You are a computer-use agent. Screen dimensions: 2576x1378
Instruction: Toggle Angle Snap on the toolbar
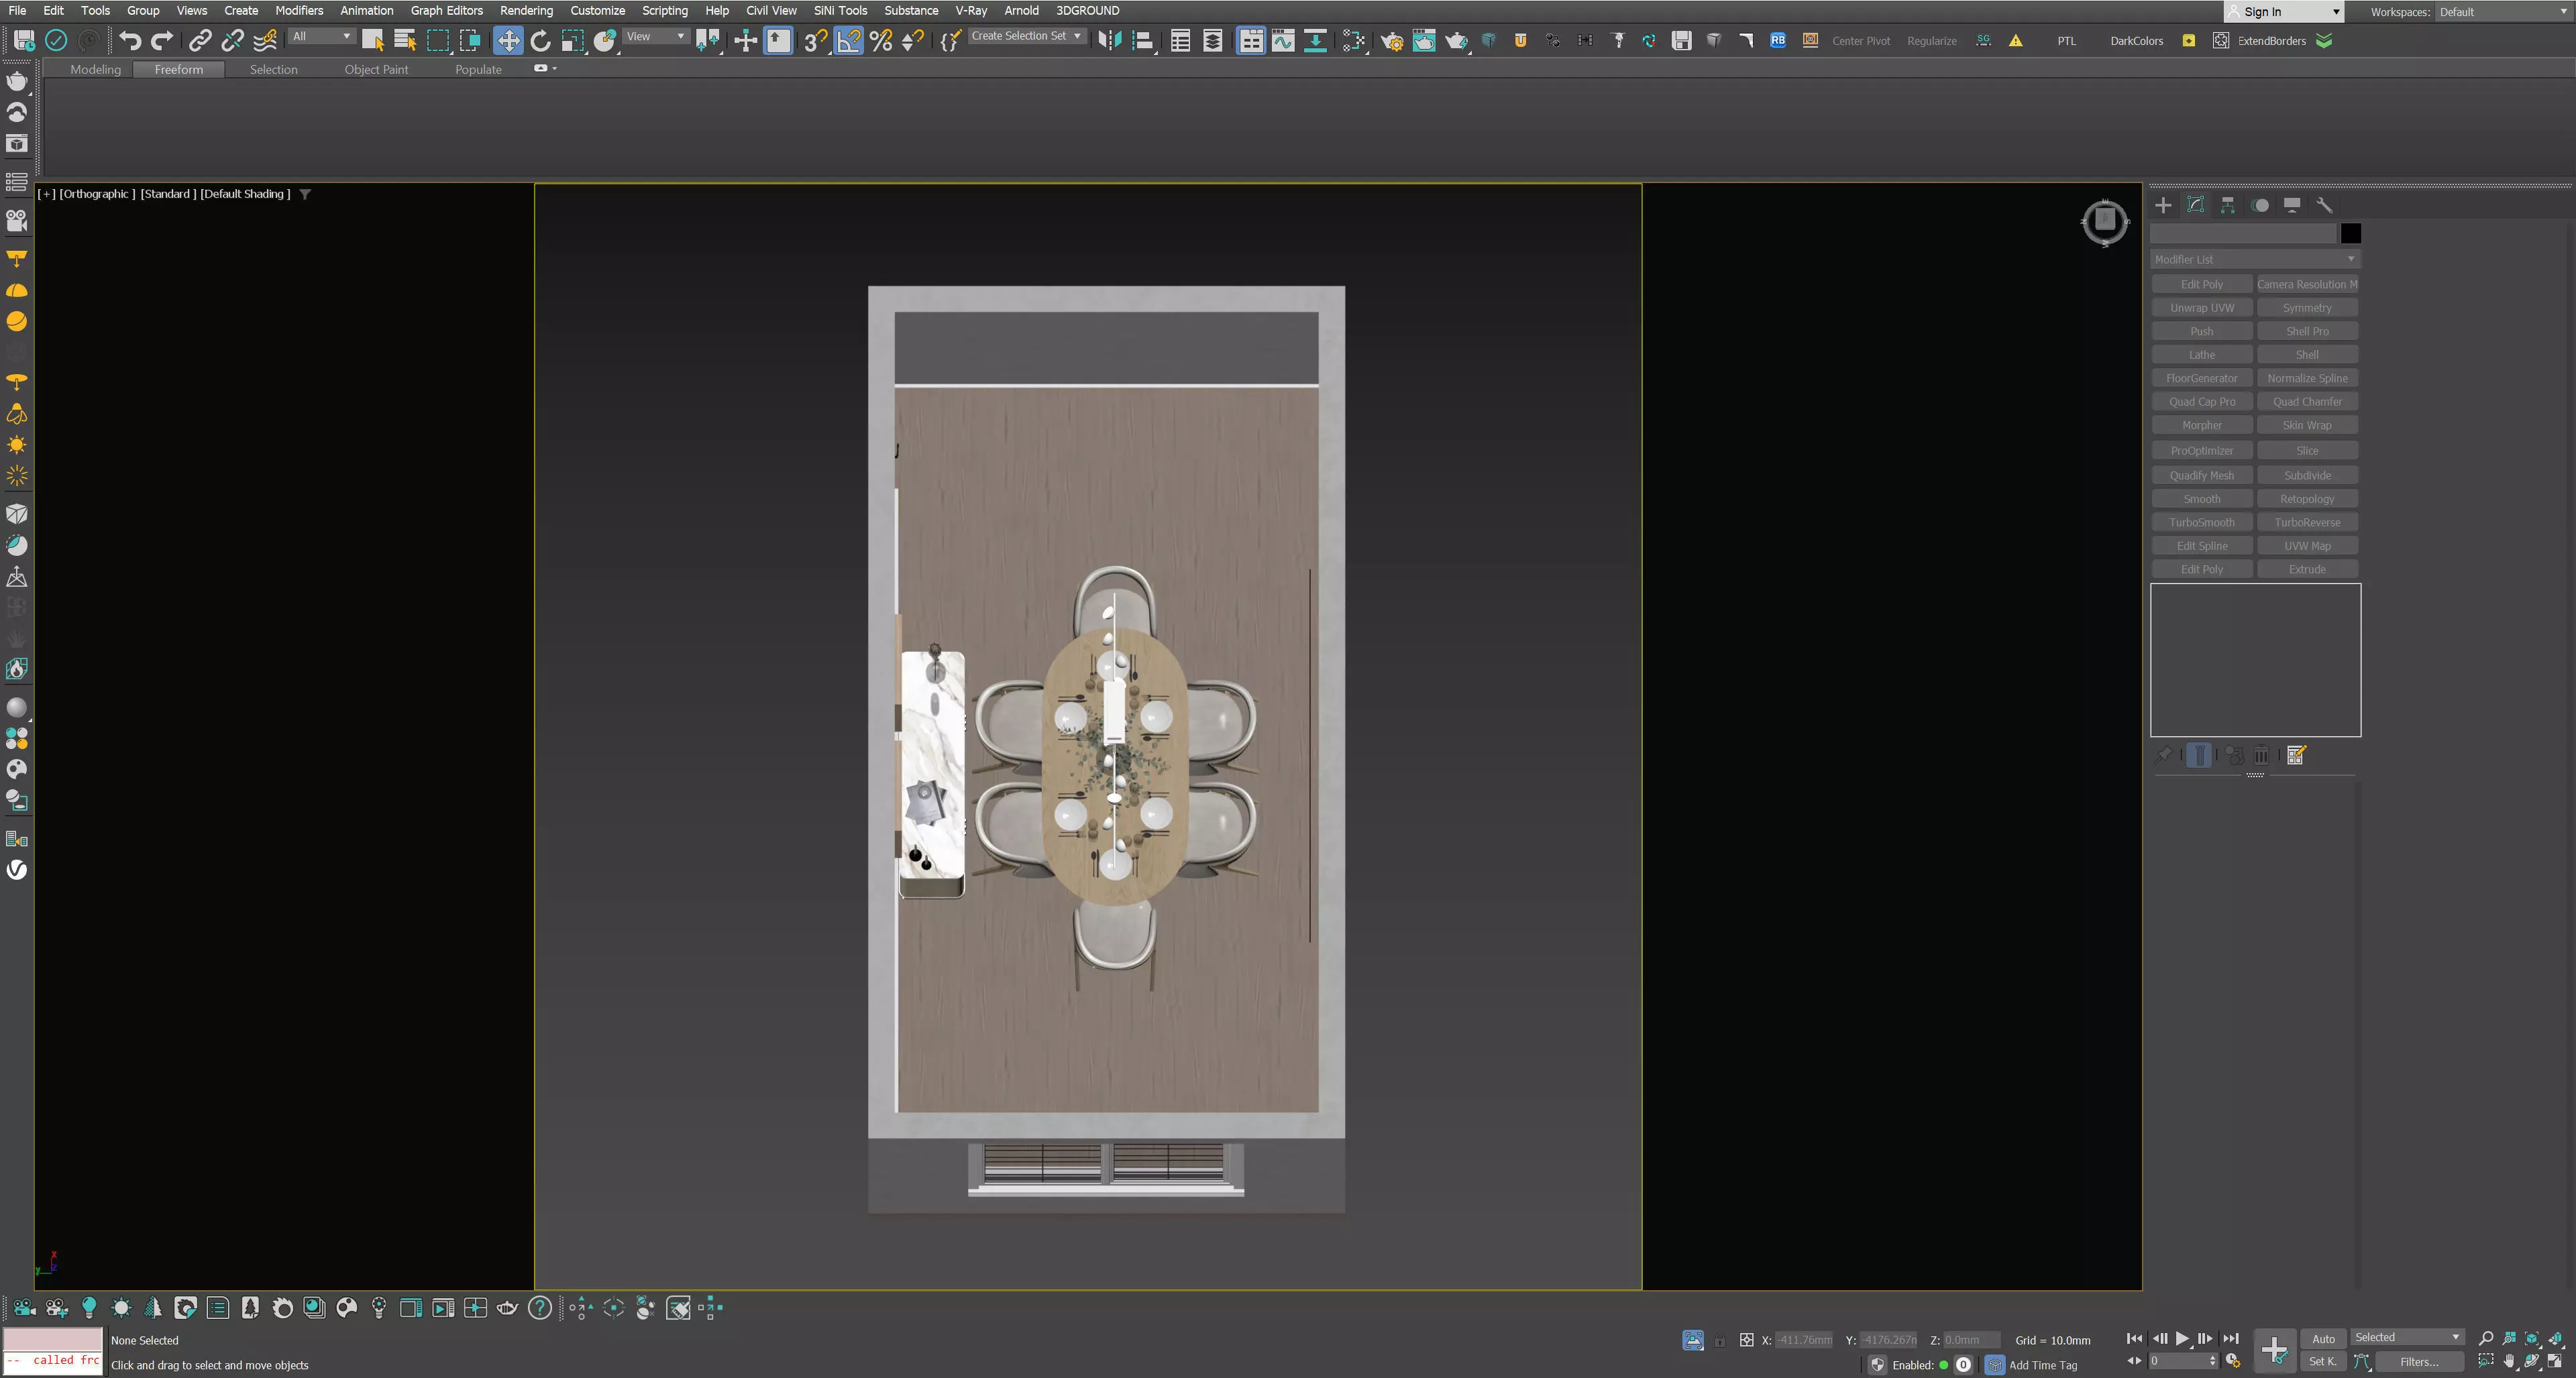point(848,40)
